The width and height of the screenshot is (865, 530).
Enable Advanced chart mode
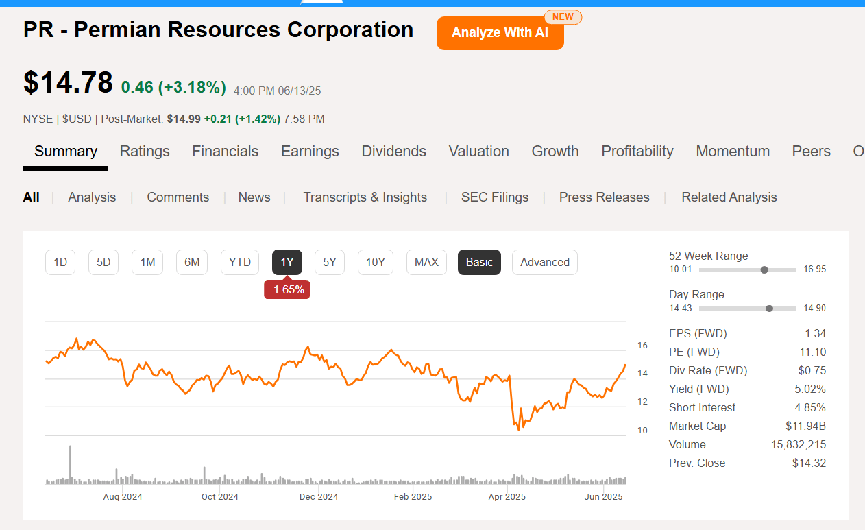[x=544, y=262]
